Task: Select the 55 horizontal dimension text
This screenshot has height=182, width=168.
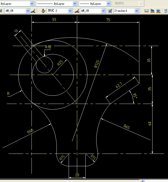Action: pyautogui.click(x=54, y=19)
